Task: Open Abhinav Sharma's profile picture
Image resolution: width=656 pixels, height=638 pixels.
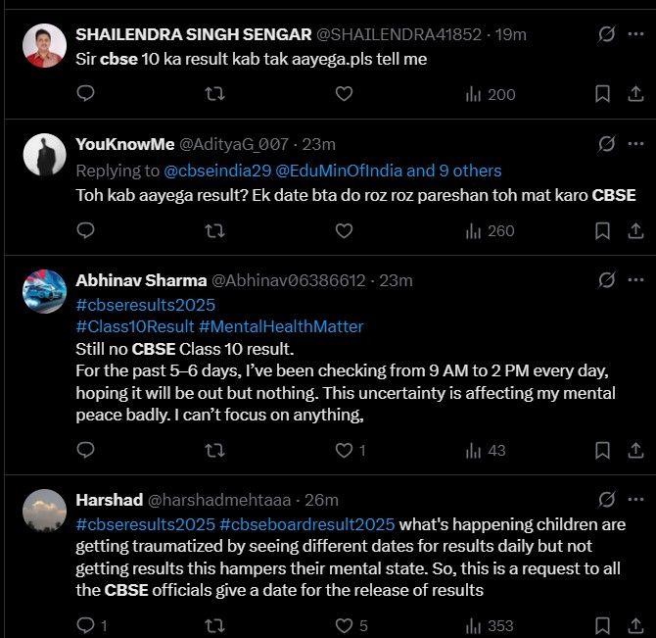Action: click(x=45, y=290)
